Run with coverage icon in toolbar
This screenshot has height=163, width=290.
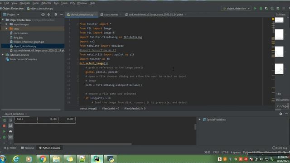click(266, 8)
